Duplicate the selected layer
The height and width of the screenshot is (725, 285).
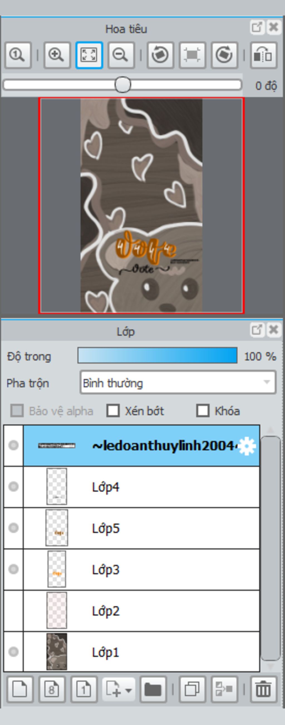pos(192,689)
